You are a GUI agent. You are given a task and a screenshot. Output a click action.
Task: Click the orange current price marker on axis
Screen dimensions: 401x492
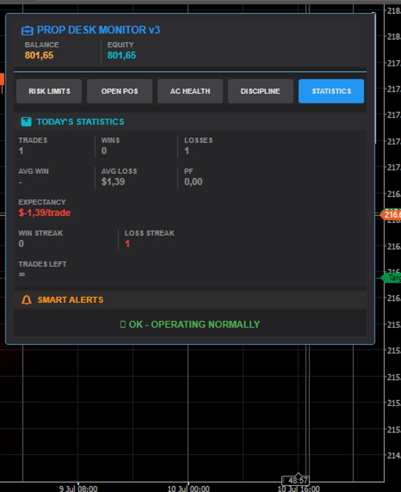[x=391, y=215]
